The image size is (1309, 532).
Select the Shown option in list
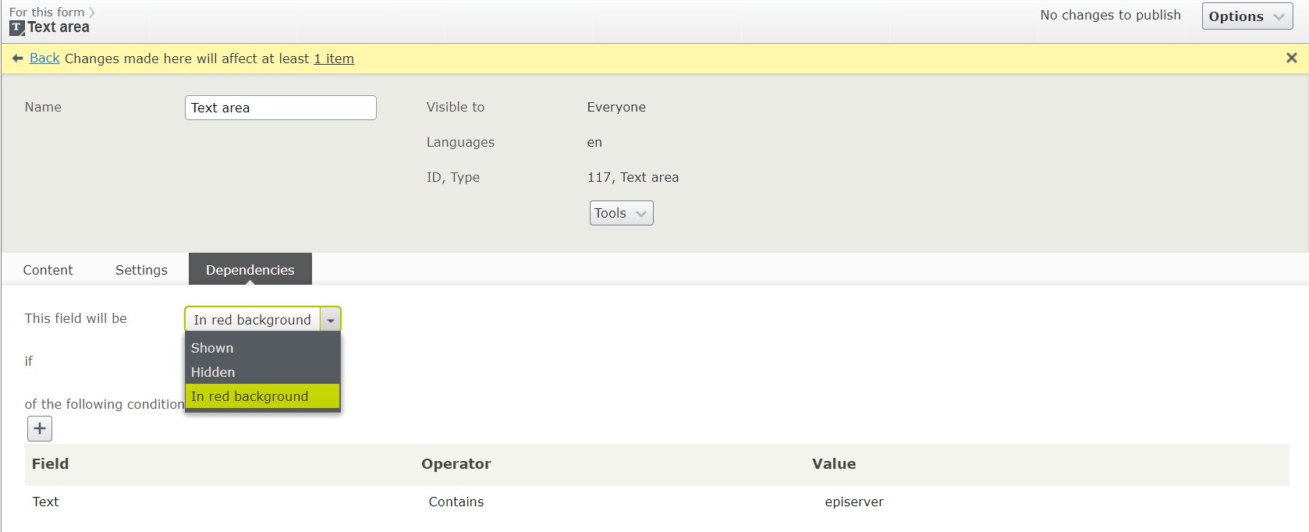click(x=212, y=348)
